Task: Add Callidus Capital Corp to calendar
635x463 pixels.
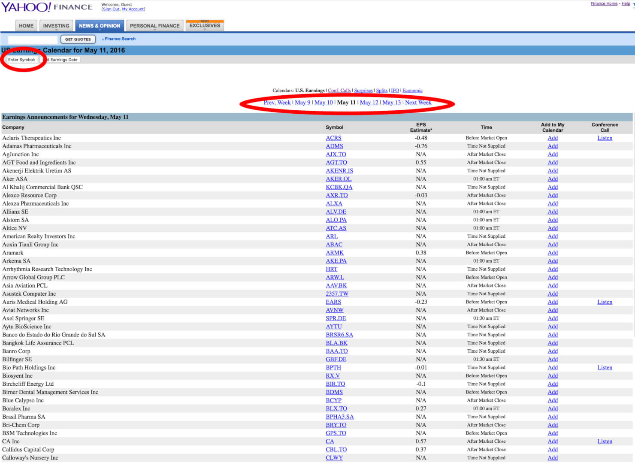Action: tap(553, 450)
